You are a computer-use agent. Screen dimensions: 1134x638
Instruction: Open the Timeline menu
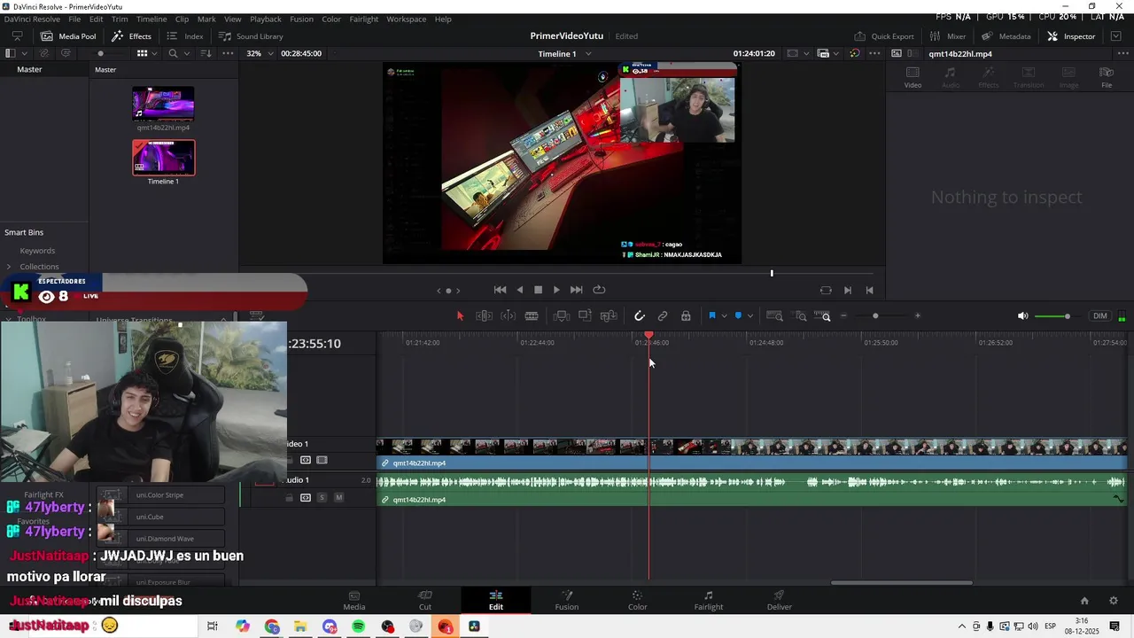151,19
